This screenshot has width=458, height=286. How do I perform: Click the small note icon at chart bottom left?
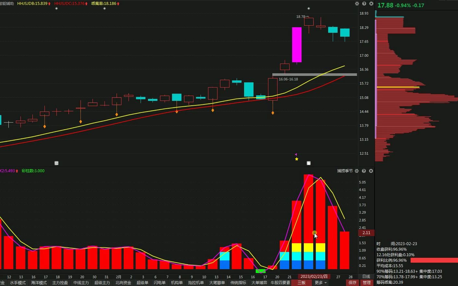click(56, 163)
